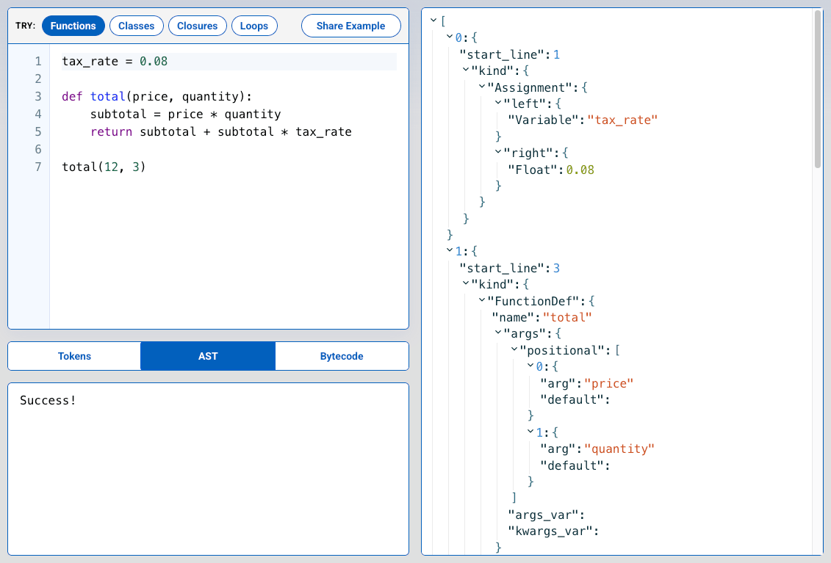Click the "kwargs_var" key

pyautogui.click(x=550, y=531)
